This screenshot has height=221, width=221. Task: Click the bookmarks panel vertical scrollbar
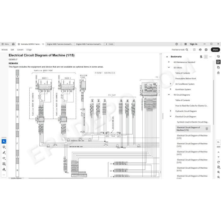pos(213,102)
